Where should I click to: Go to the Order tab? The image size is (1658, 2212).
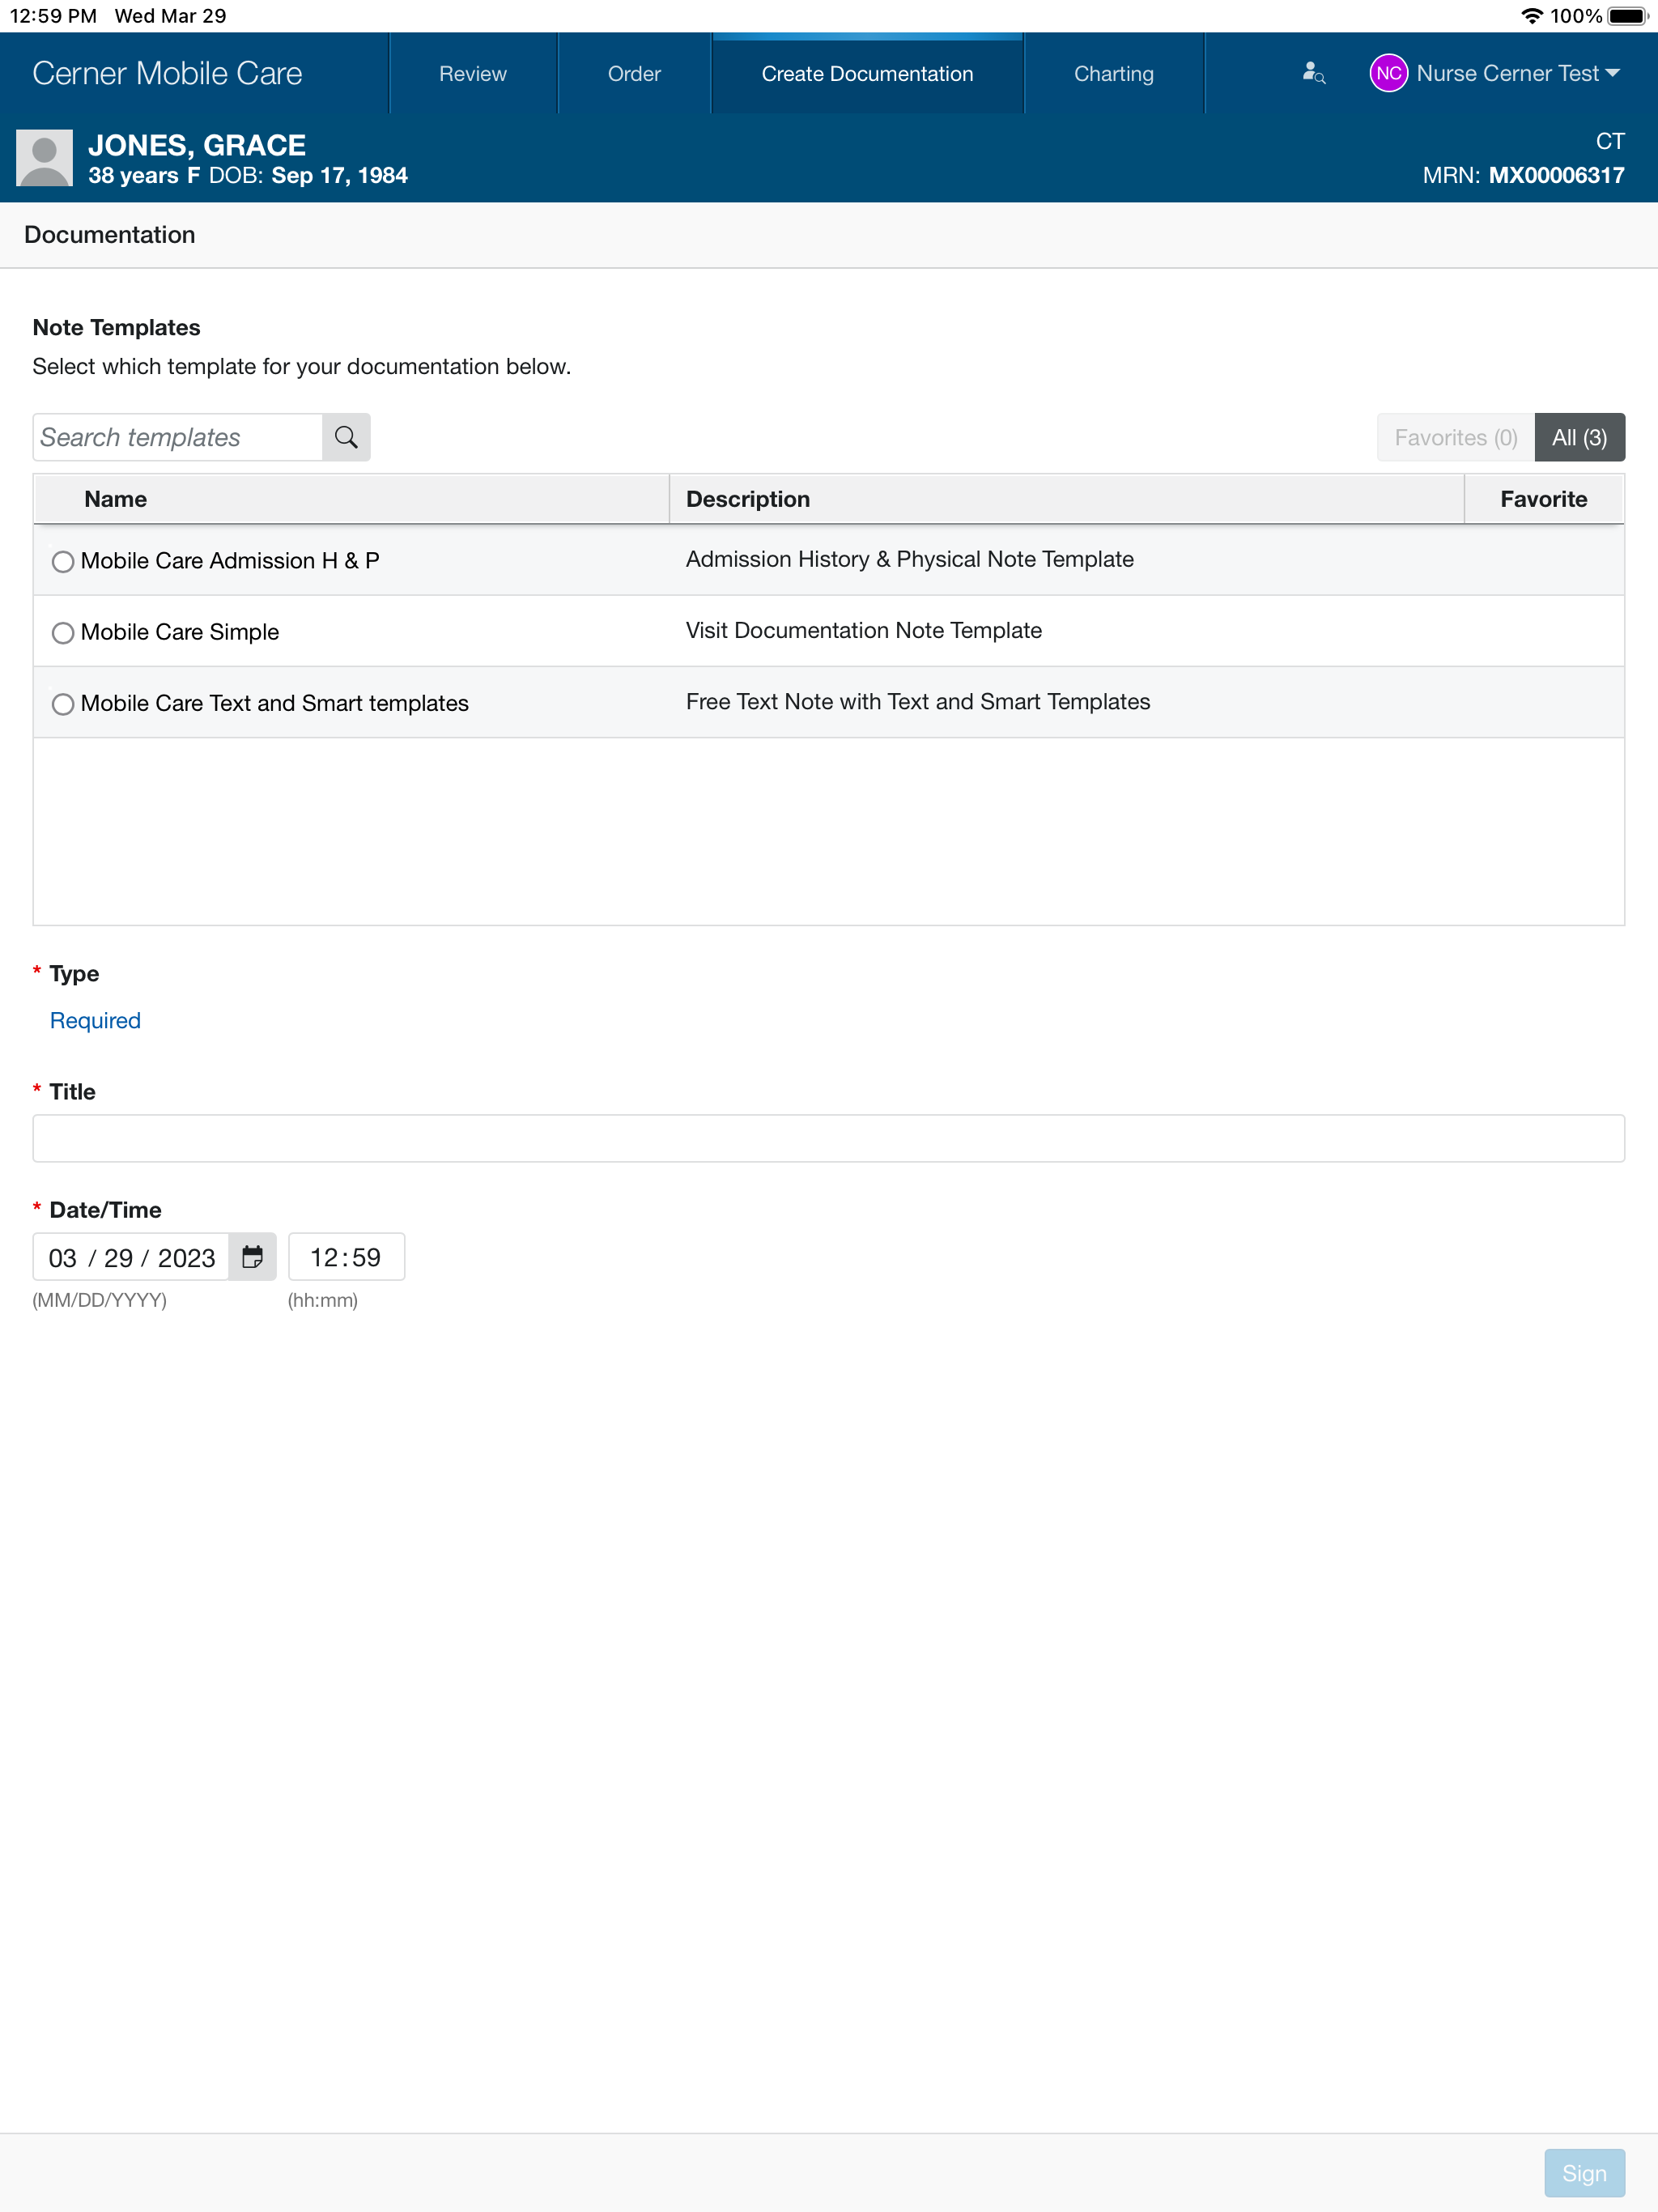click(x=634, y=74)
